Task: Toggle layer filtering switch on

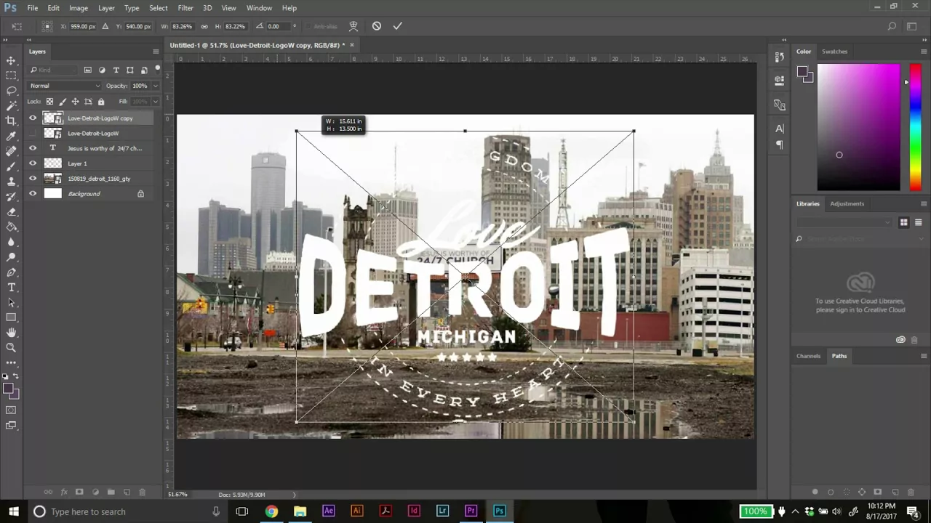Action: [x=157, y=68]
